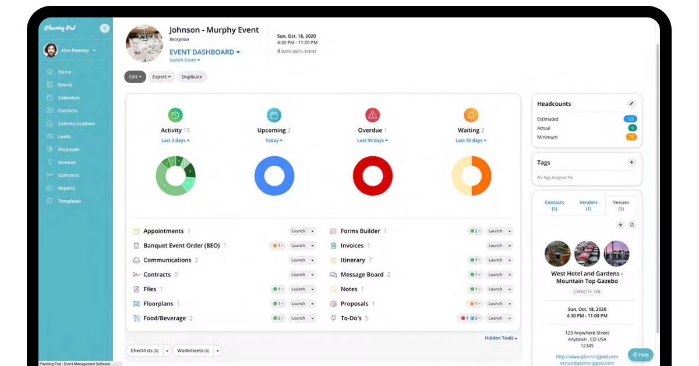Launch the Itinerary tool
The width and height of the screenshot is (699, 366).
pyautogui.click(x=496, y=260)
